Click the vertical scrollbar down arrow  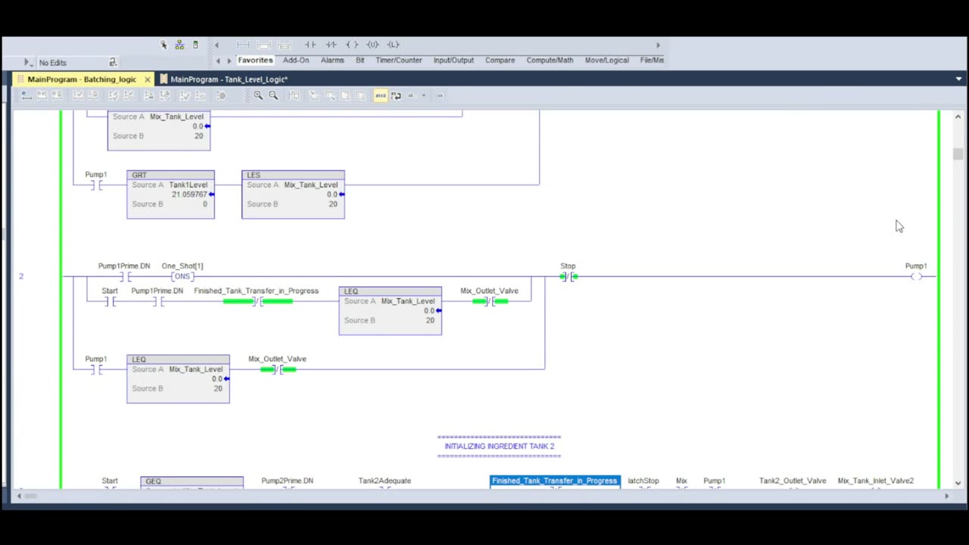[958, 482]
